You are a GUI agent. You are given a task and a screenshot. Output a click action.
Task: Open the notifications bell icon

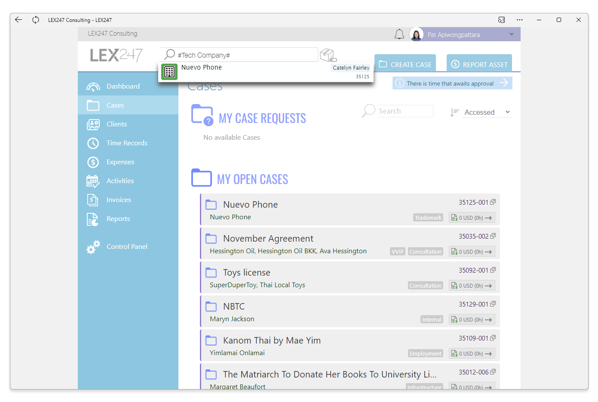coord(399,34)
